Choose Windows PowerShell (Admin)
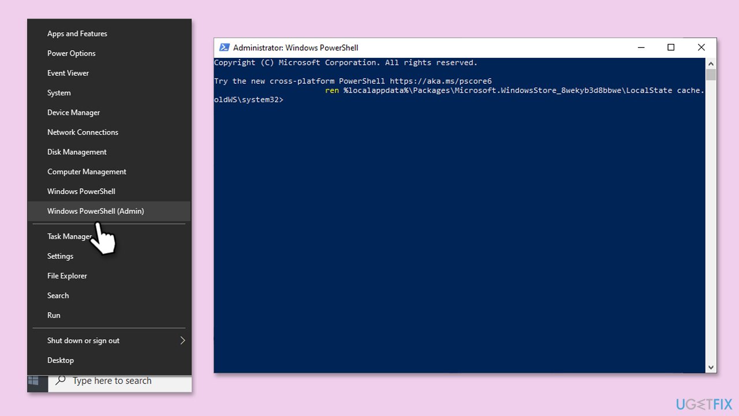This screenshot has width=739, height=416. [x=109, y=211]
